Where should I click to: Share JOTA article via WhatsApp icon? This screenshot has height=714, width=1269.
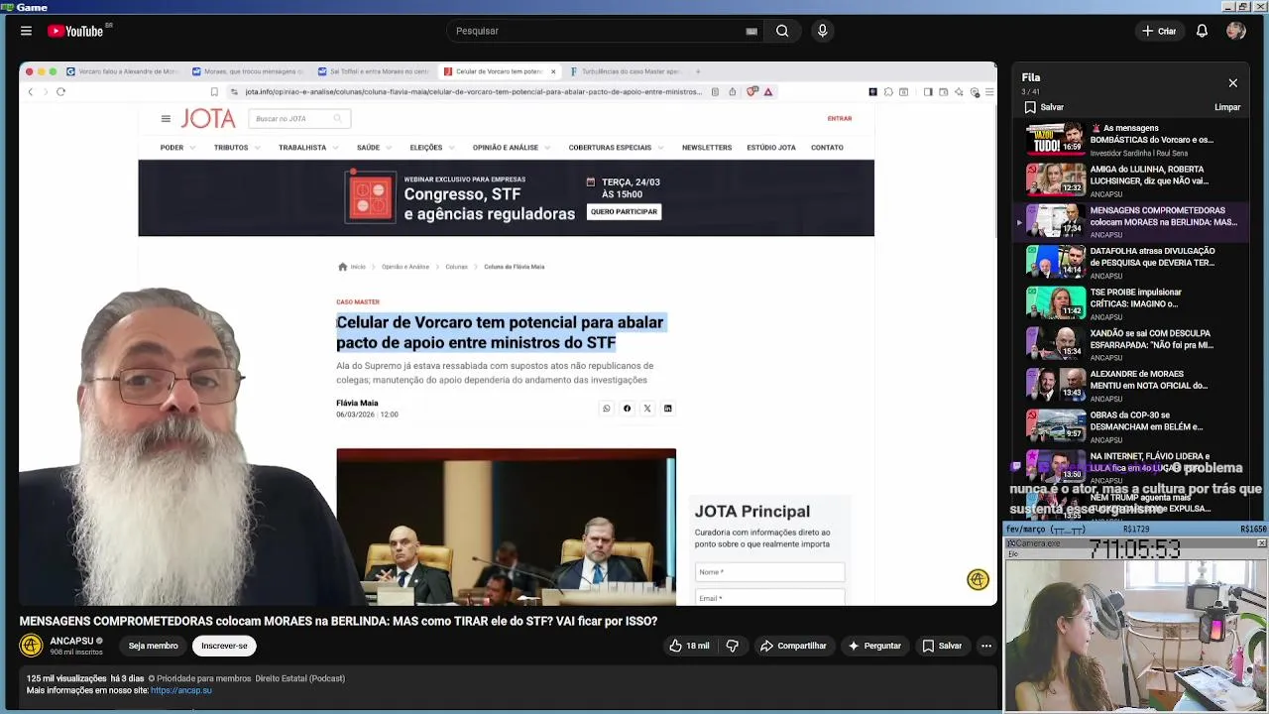coord(607,409)
